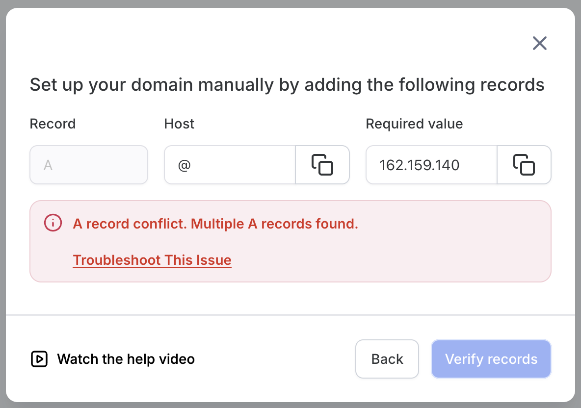Close the domain setup dialog

click(x=539, y=43)
